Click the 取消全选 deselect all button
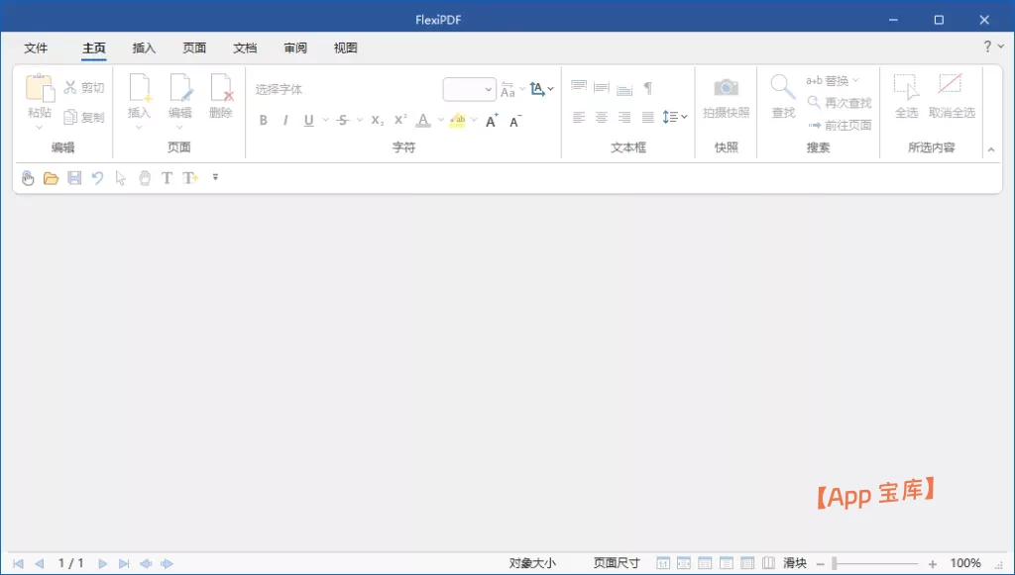Viewport: 1015px width, 575px height. (x=952, y=97)
